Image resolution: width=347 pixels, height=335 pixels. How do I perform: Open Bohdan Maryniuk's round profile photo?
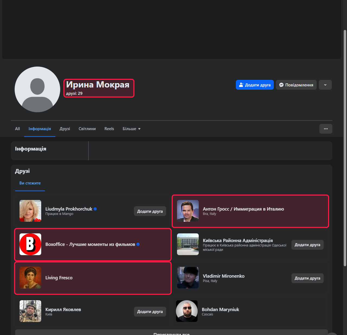(187, 311)
